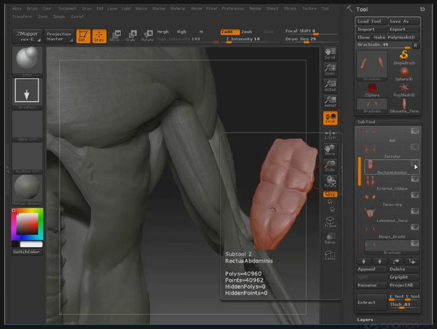Open the brush selector thumbnail
The image size is (437, 329).
pos(27,62)
